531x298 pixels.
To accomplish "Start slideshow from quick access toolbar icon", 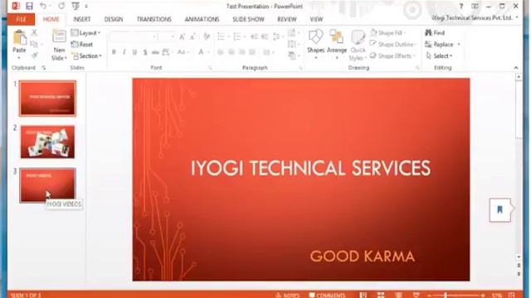I will 76,6.
